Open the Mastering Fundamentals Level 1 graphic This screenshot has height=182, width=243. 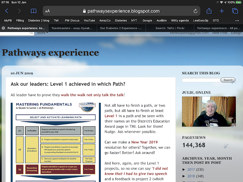click(56, 142)
